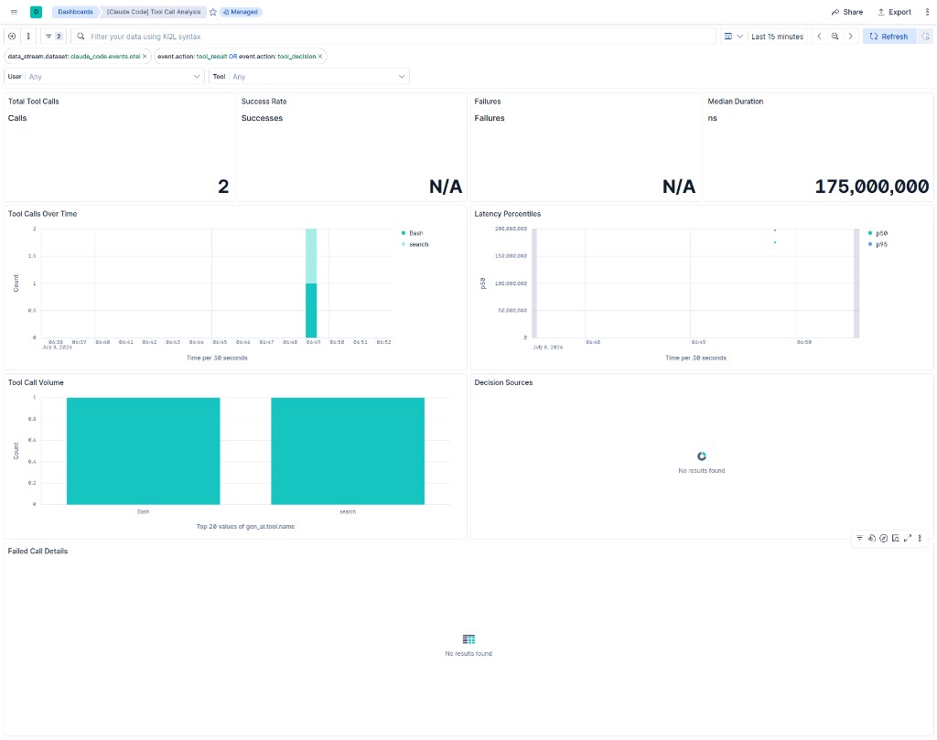Maximize the Failed Call Details panel
Viewport: 937px width, 740px height.
tap(908, 538)
